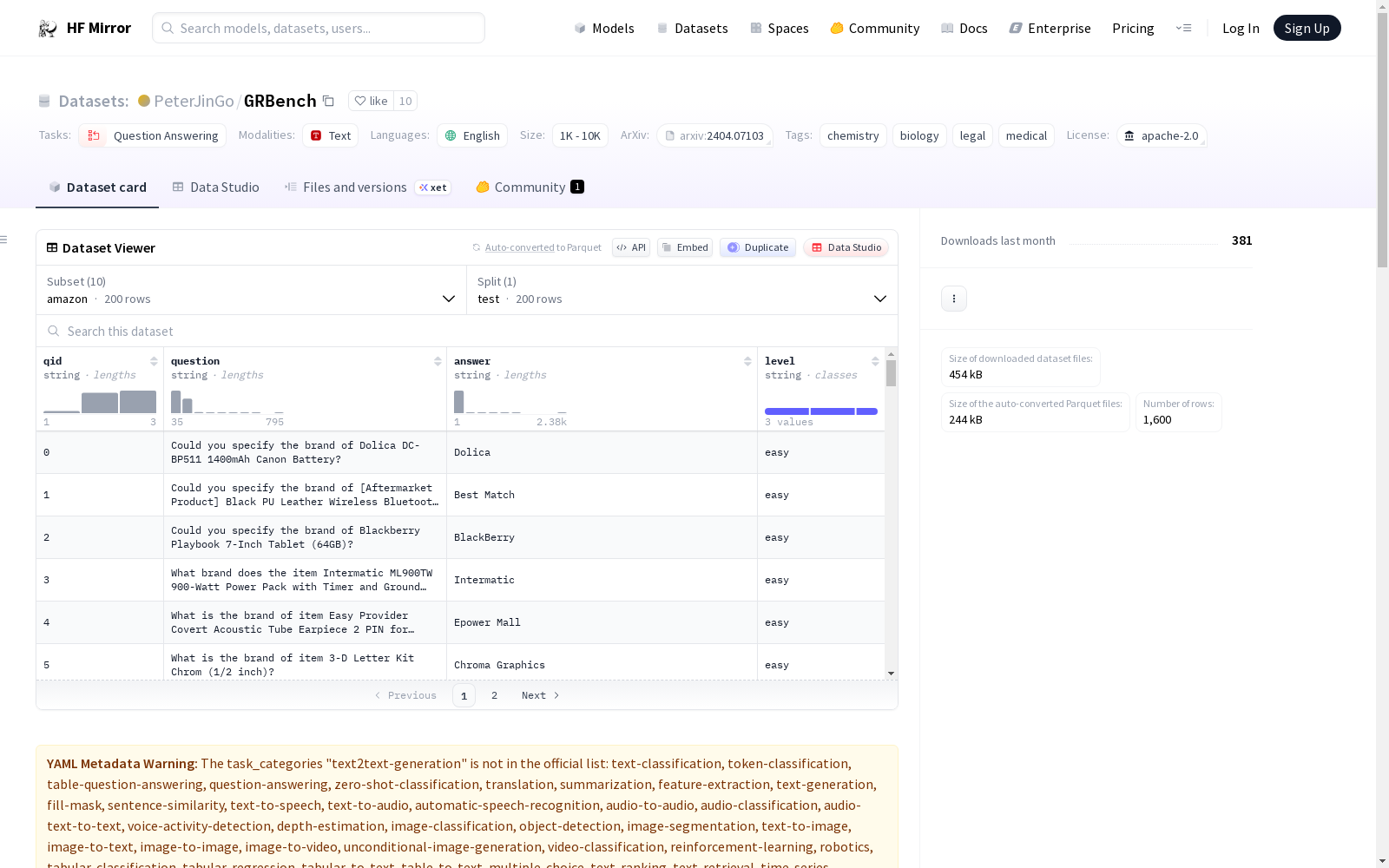Switch to the Data Studio tab
The width and height of the screenshot is (1389, 868).
216,187
